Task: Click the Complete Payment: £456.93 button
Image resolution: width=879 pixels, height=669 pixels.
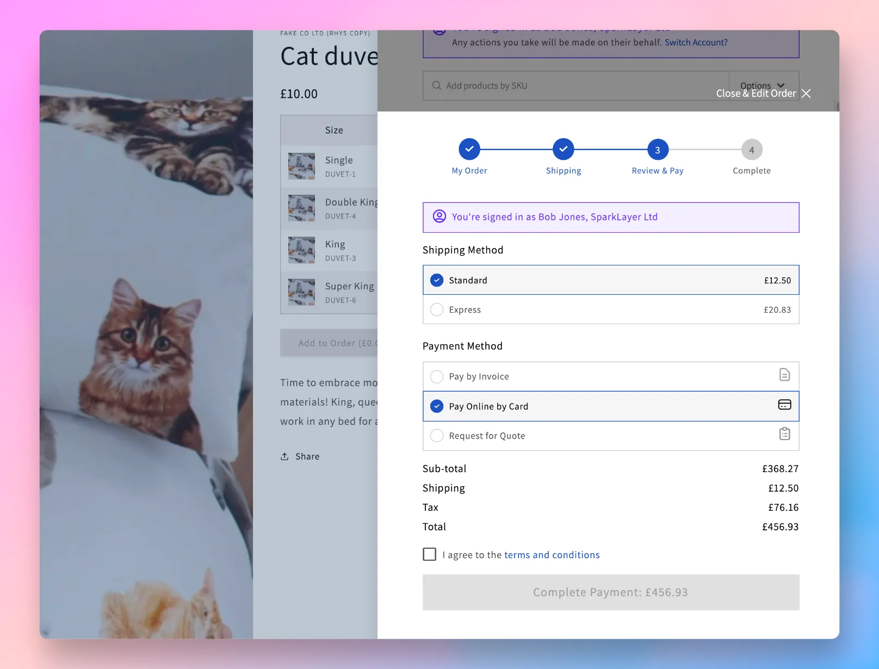Action: [x=611, y=592]
